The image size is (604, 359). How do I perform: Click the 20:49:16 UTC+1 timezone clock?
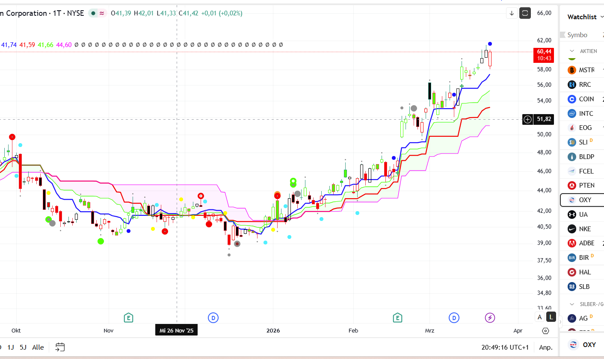(505, 347)
